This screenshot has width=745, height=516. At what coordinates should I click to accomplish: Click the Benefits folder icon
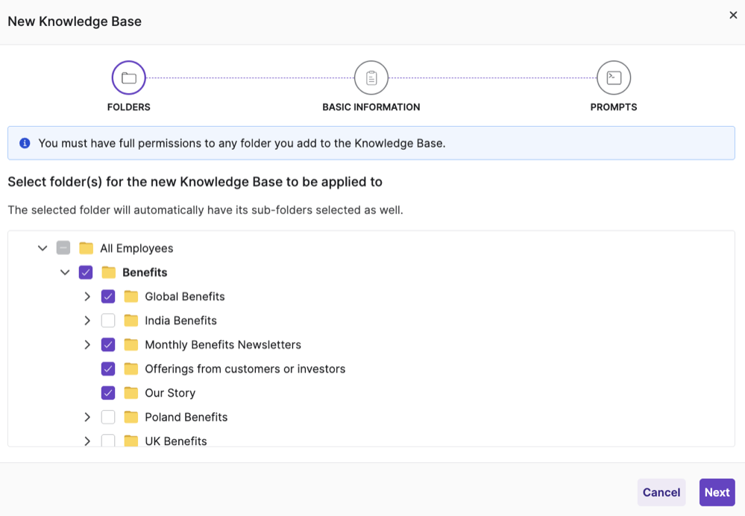pyautogui.click(x=108, y=272)
